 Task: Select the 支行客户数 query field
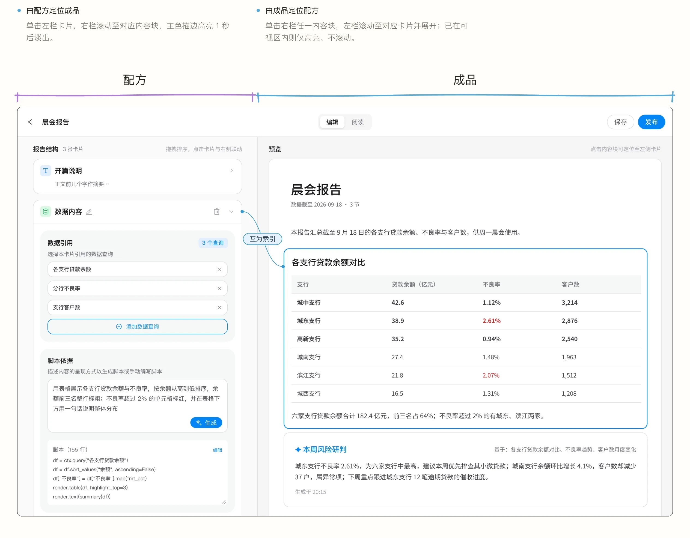point(138,307)
